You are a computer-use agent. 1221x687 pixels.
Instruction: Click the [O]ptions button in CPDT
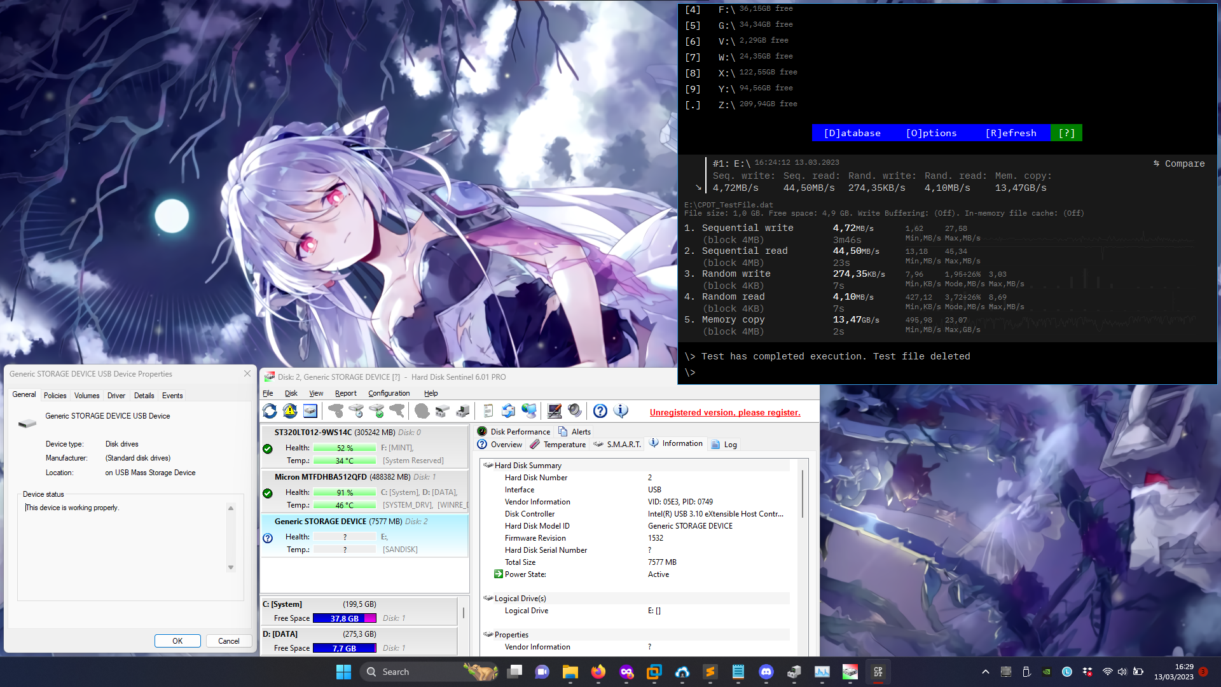point(931,133)
